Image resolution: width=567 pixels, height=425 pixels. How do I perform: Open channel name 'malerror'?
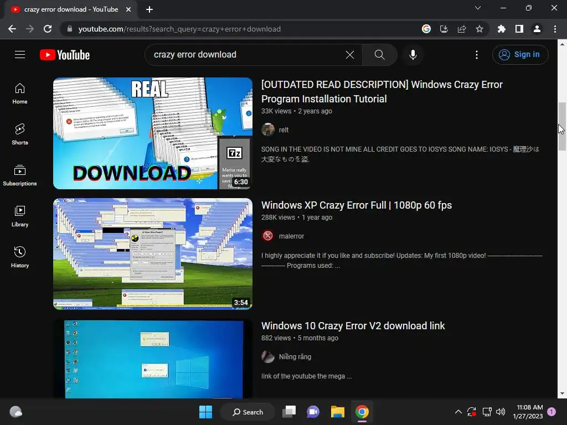pyautogui.click(x=291, y=236)
